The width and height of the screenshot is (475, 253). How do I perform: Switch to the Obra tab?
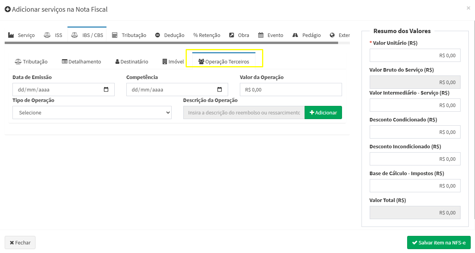[x=239, y=35]
